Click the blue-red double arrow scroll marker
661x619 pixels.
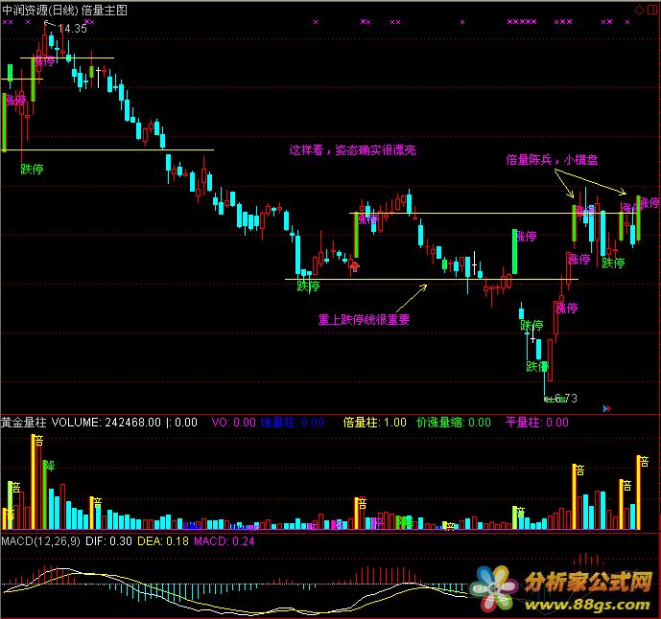click(x=607, y=408)
